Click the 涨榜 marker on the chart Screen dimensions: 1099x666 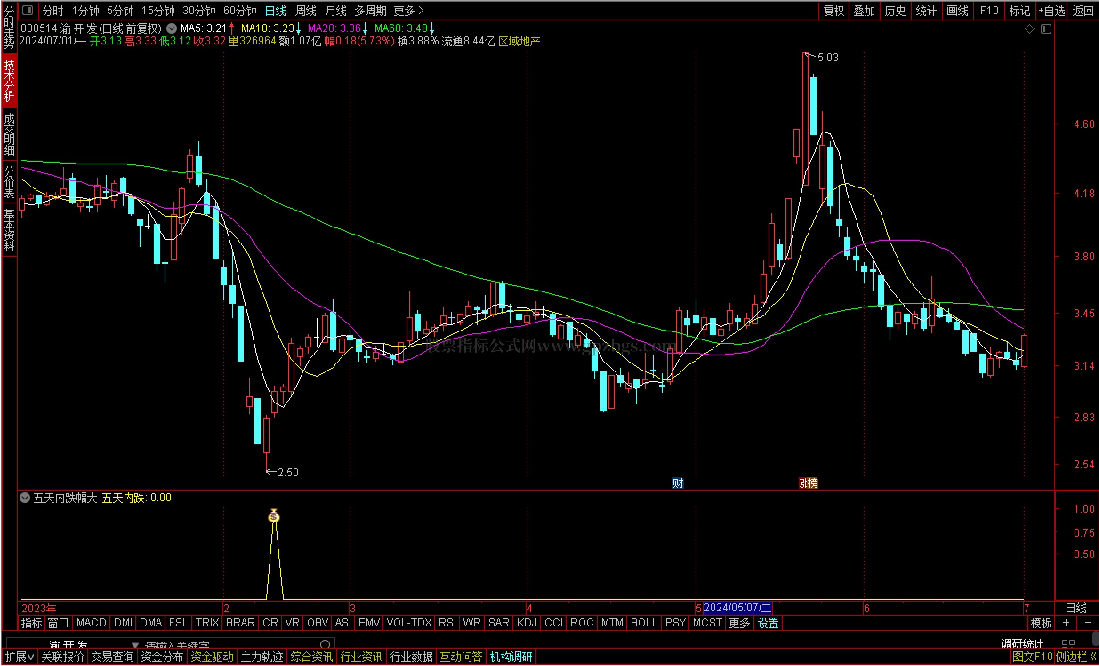tap(808, 483)
